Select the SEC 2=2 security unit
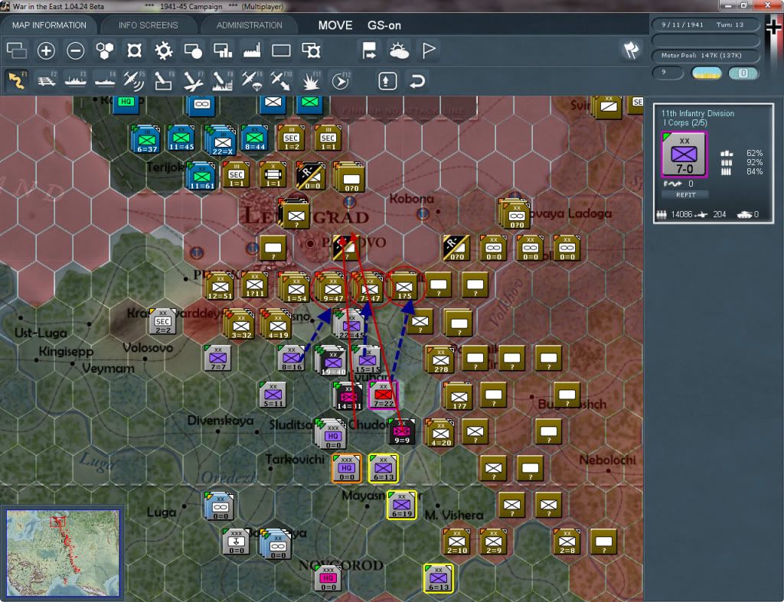This screenshot has height=602, width=784. coord(163,322)
